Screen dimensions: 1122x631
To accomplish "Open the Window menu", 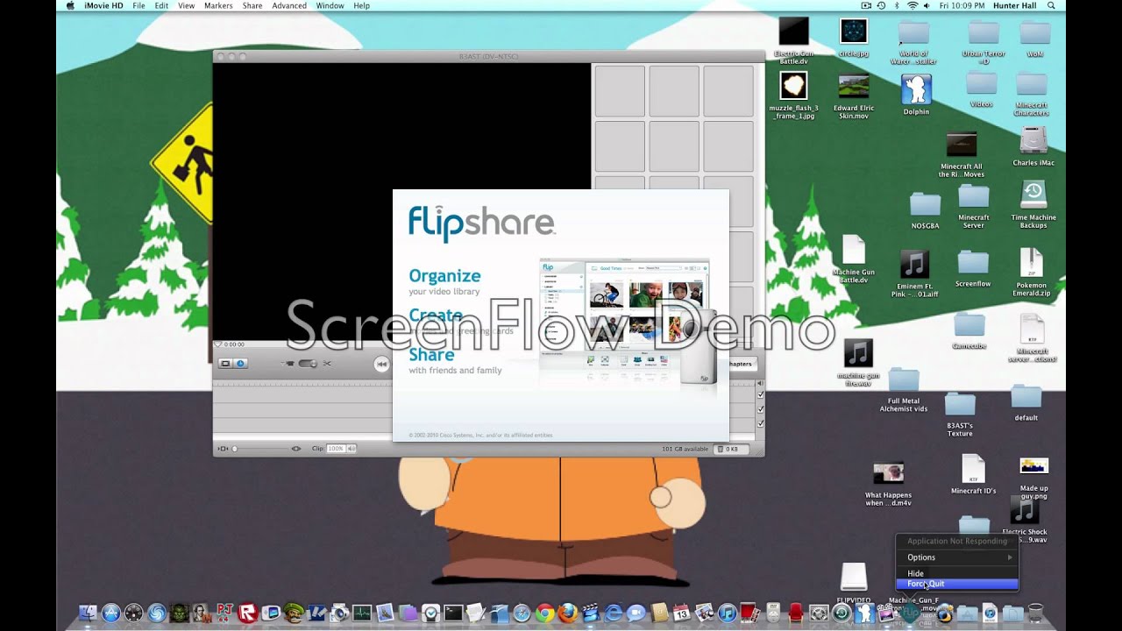I will coord(330,5).
